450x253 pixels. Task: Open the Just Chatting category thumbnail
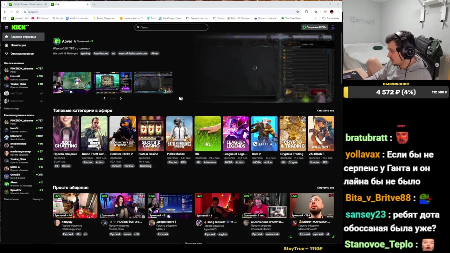[66, 134]
